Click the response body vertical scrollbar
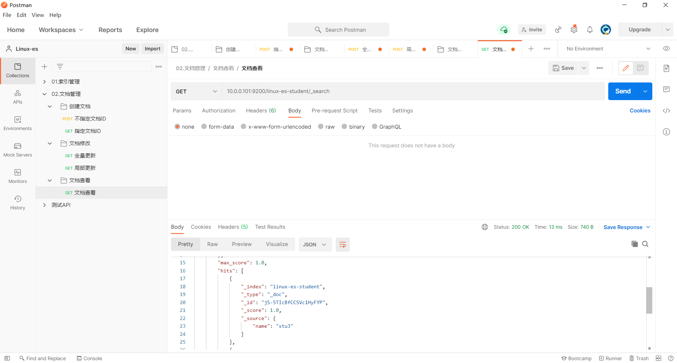 (649, 300)
